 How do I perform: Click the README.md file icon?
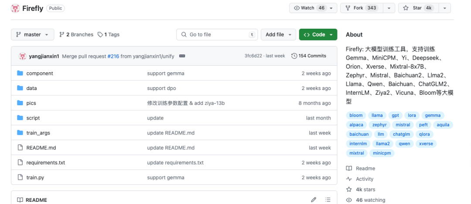pyautogui.click(x=20, y=148)
